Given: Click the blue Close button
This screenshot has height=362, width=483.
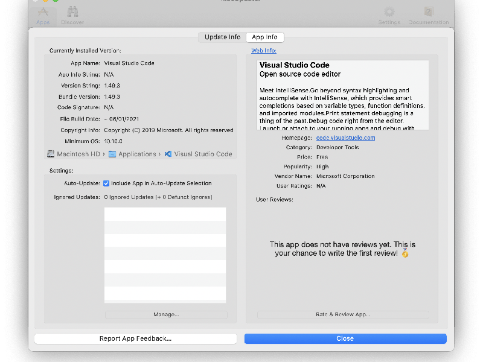Looking at the screenshot, I should click(x=345, y=338).
